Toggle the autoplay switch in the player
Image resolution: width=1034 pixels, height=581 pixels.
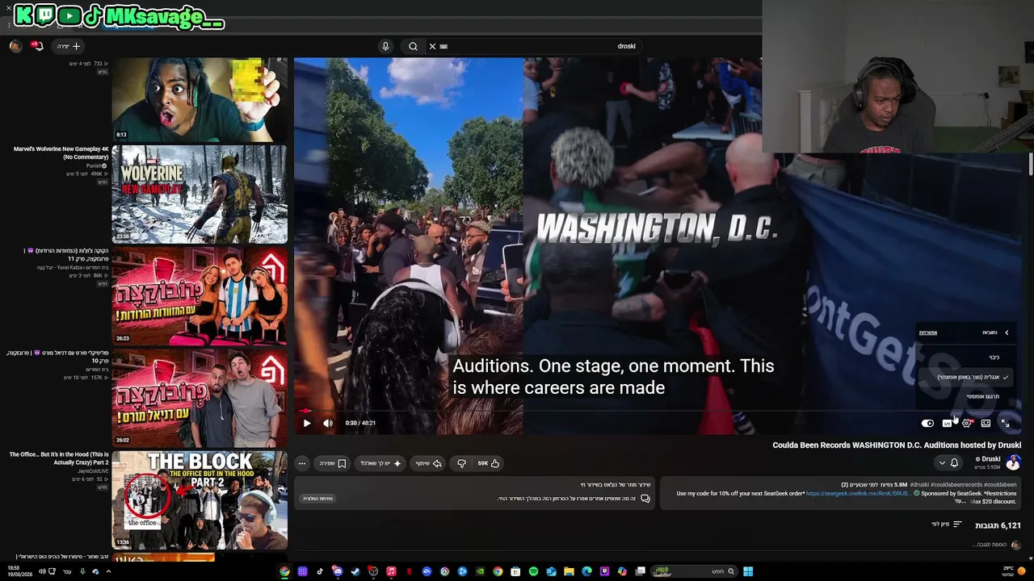(927, 423)
